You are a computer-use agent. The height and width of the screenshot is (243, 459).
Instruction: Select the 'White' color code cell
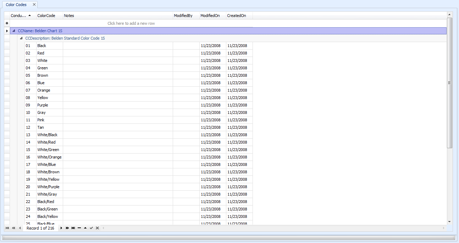tap(49, 60)
